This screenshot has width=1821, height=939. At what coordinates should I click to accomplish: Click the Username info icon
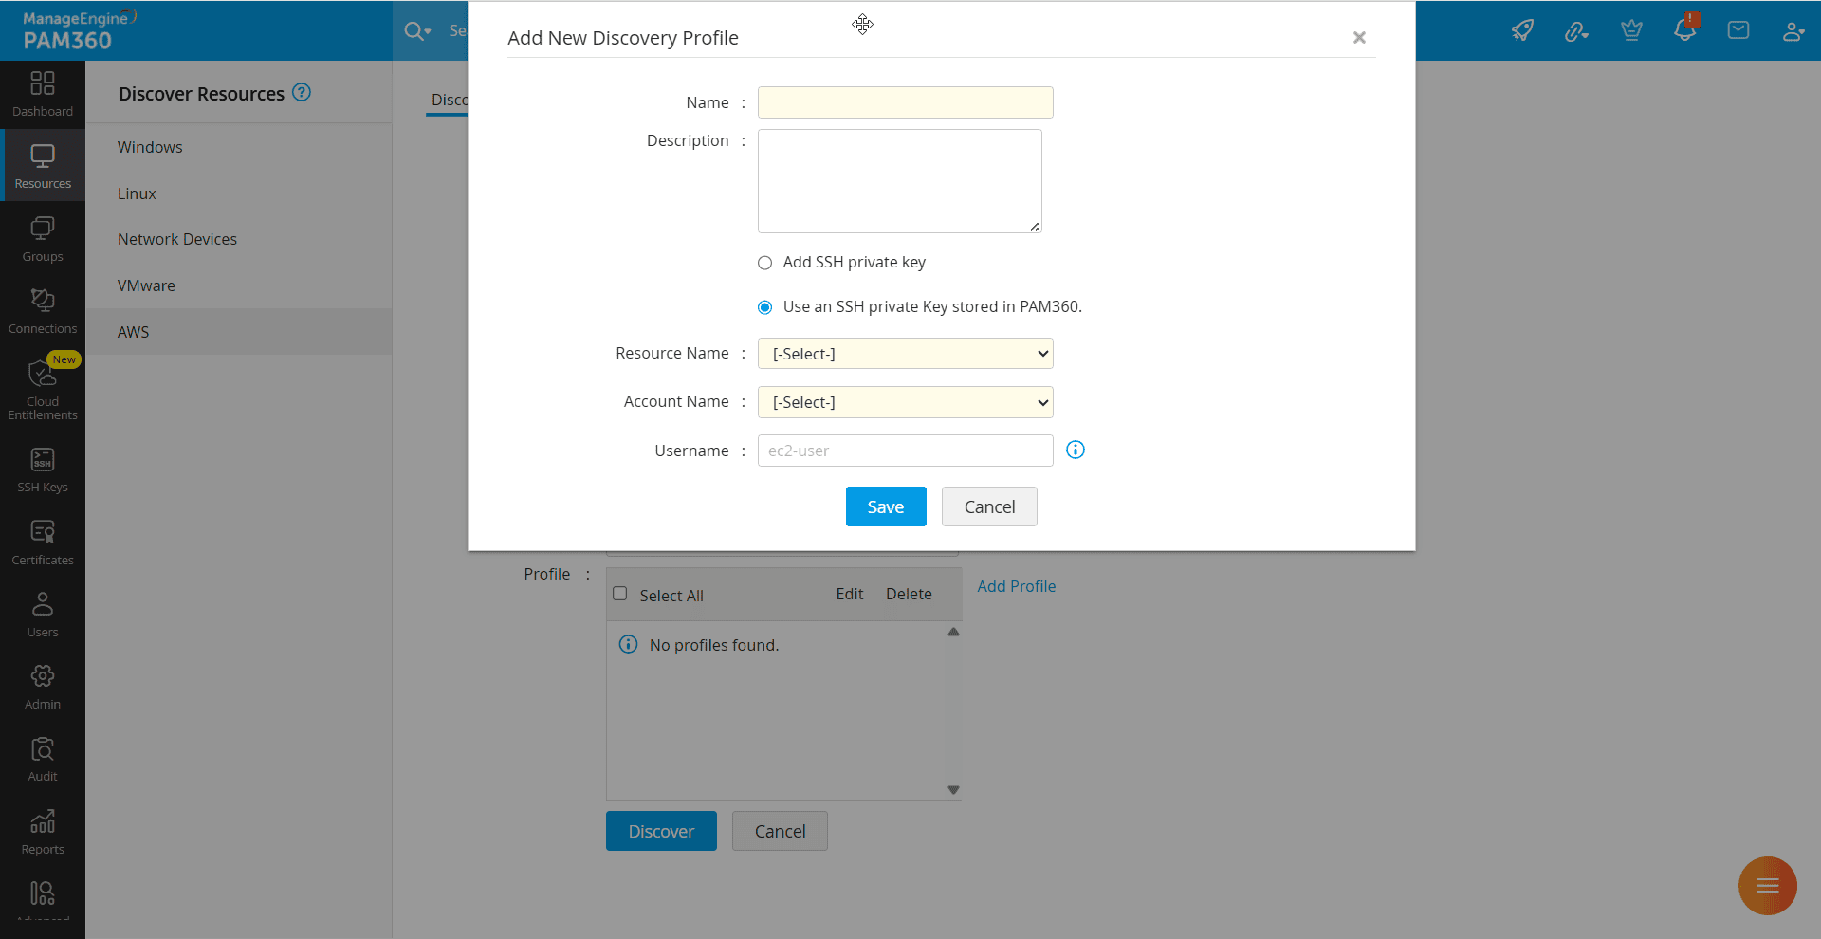pyautogui.click(x=1075, y=450)
